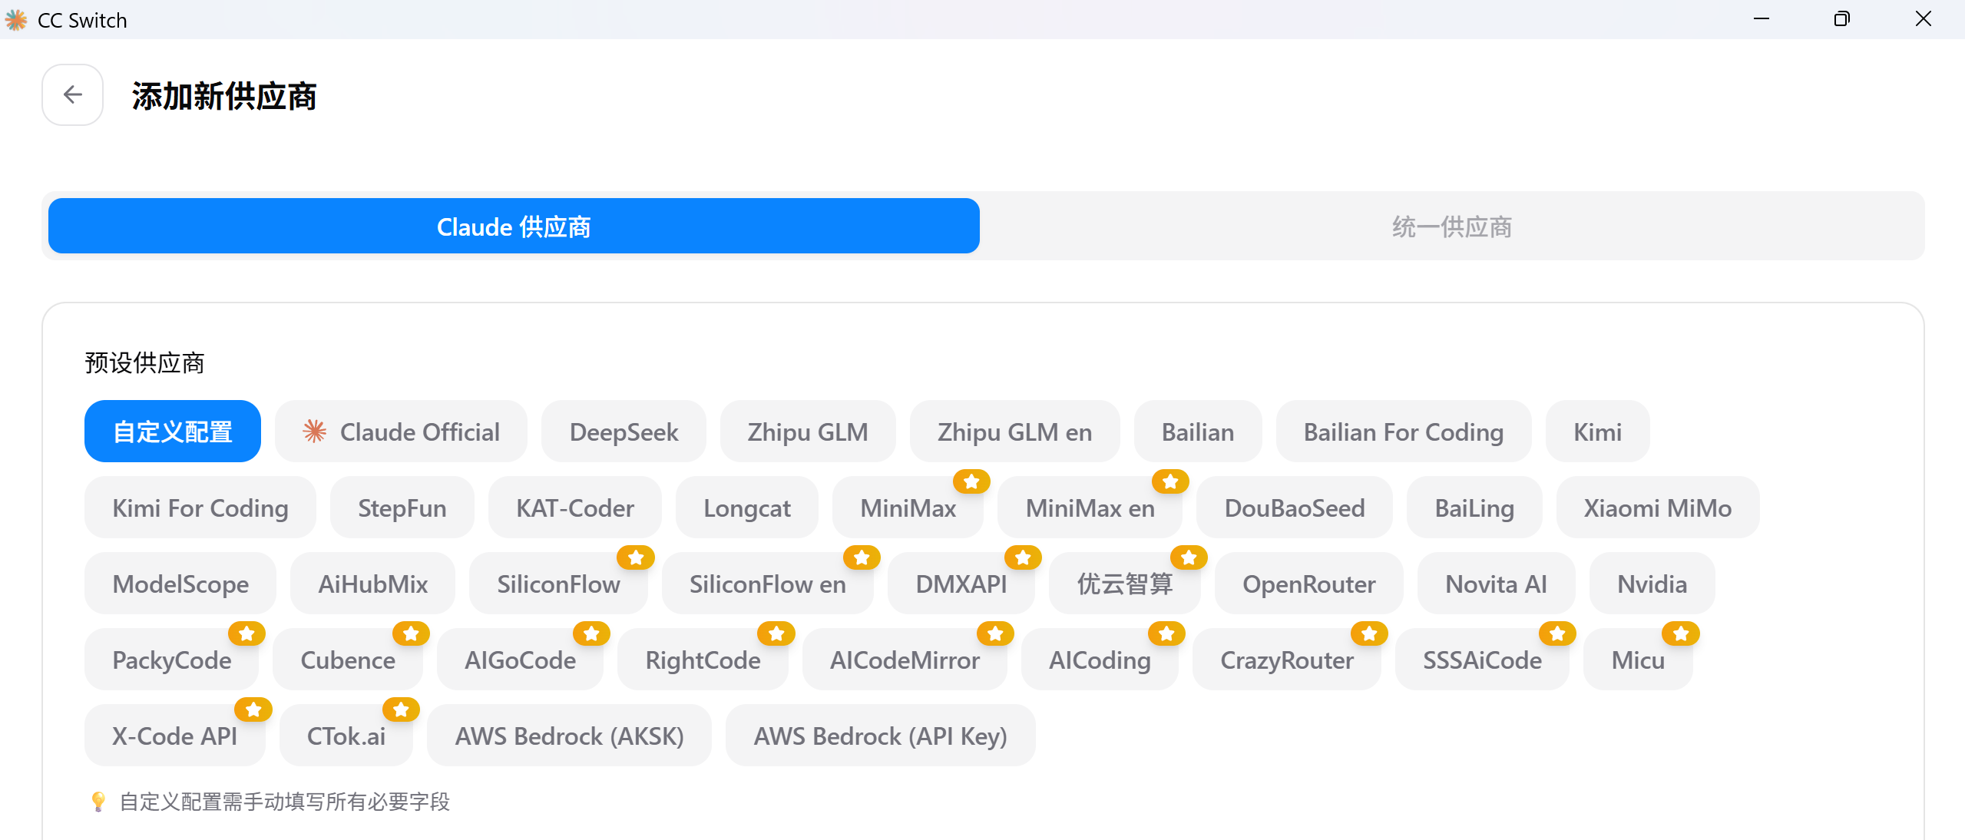
Task: Click the star badge on PackyCode
Action: pyautogui.click(x=246, y=633)
